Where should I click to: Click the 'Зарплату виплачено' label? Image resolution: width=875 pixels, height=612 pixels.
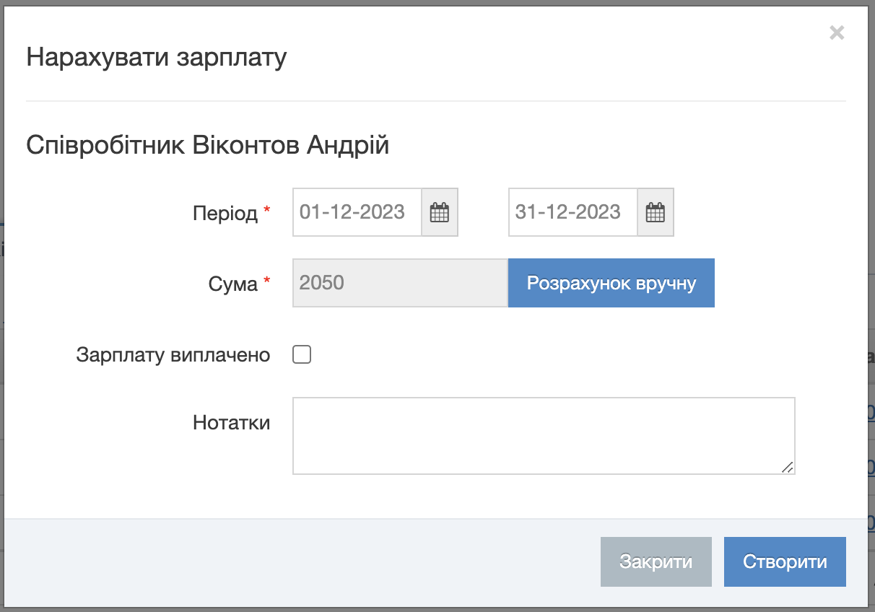point(173,355)
